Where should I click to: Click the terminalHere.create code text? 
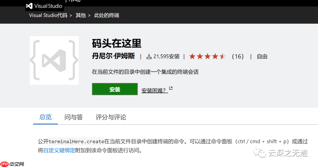76,142
